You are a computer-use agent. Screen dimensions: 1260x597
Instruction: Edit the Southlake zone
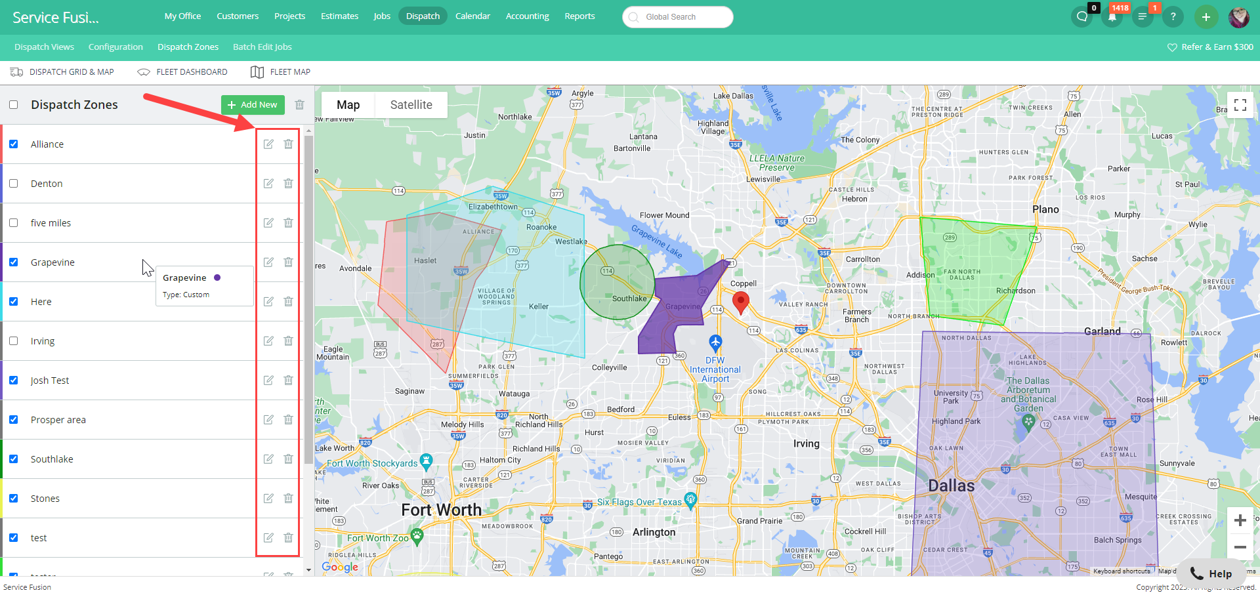[268, 459]
